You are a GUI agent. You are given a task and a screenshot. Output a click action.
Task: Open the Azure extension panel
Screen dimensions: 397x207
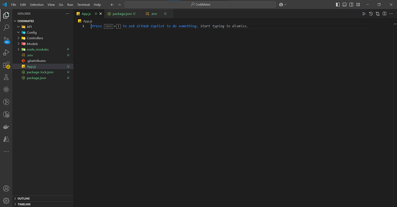[6, 139]
